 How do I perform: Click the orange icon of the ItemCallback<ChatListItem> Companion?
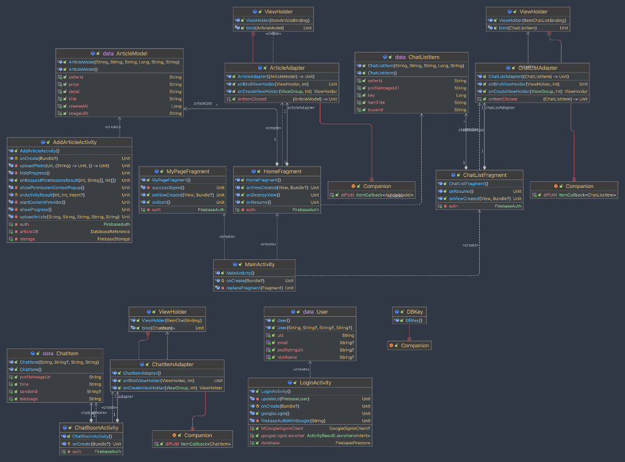pyautogui.click(x=556, y=186)
